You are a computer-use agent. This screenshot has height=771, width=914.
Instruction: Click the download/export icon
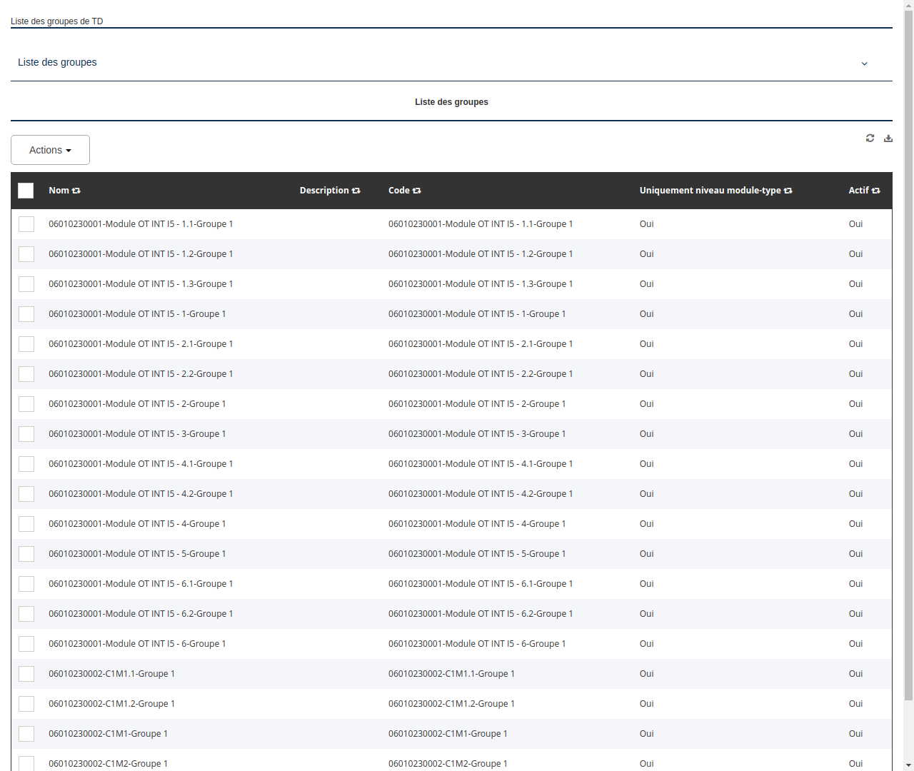(888, 138)
